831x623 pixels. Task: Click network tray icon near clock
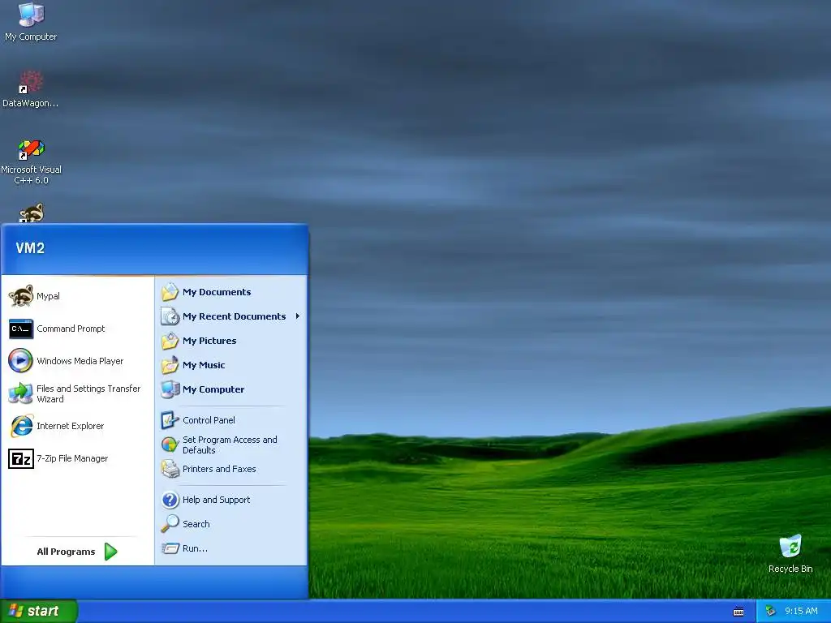tap(771, 611)
